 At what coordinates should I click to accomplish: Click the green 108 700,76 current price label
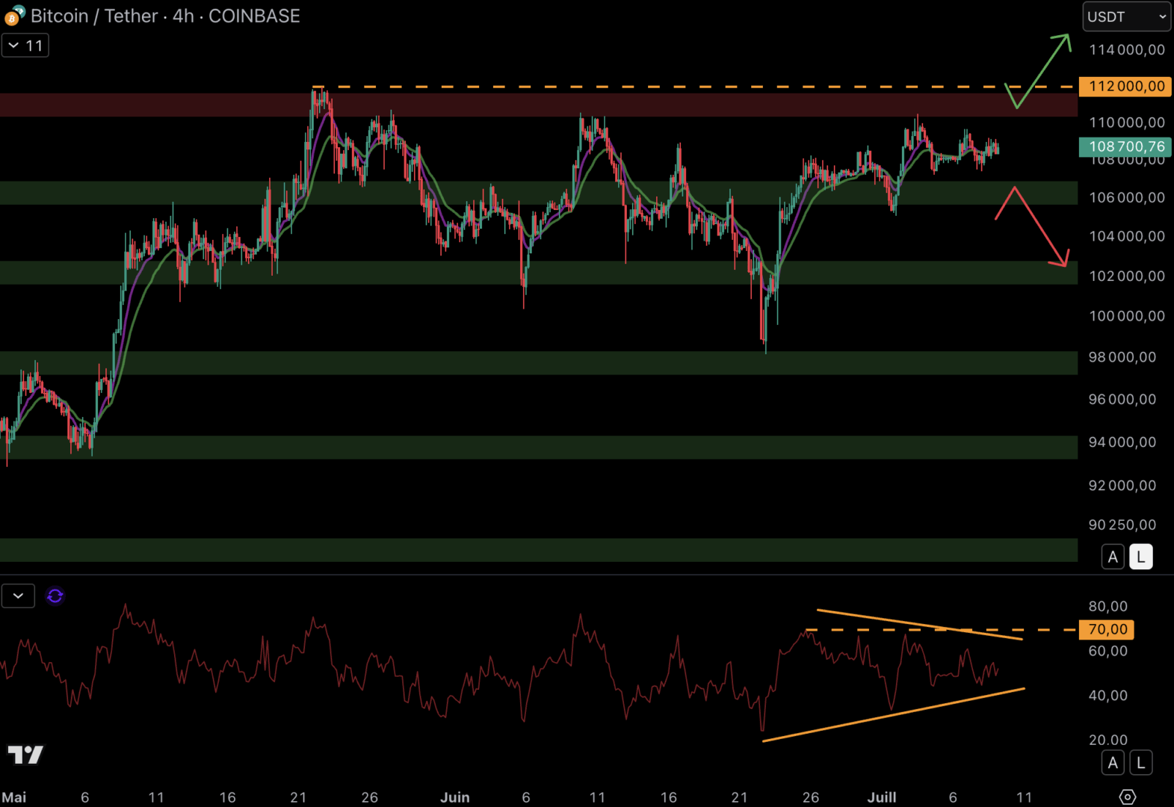click(x=1125, y=146)
